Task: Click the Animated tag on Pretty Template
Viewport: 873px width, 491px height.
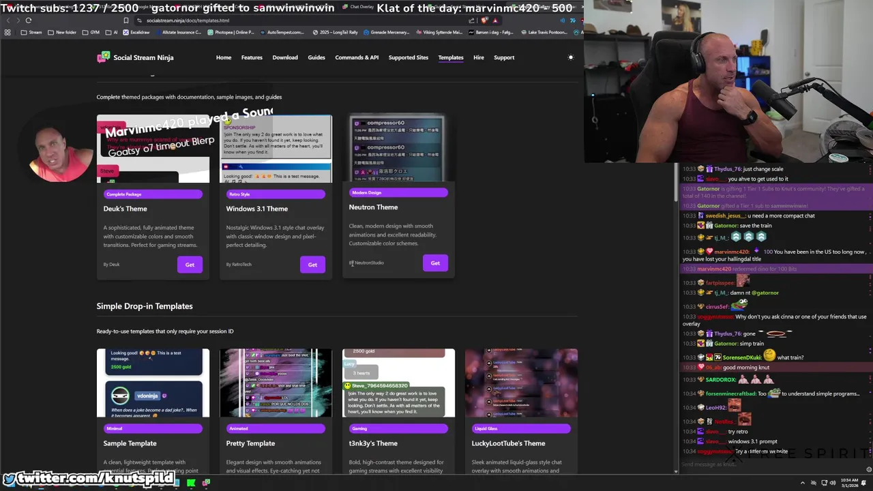Action: [276, 428]
